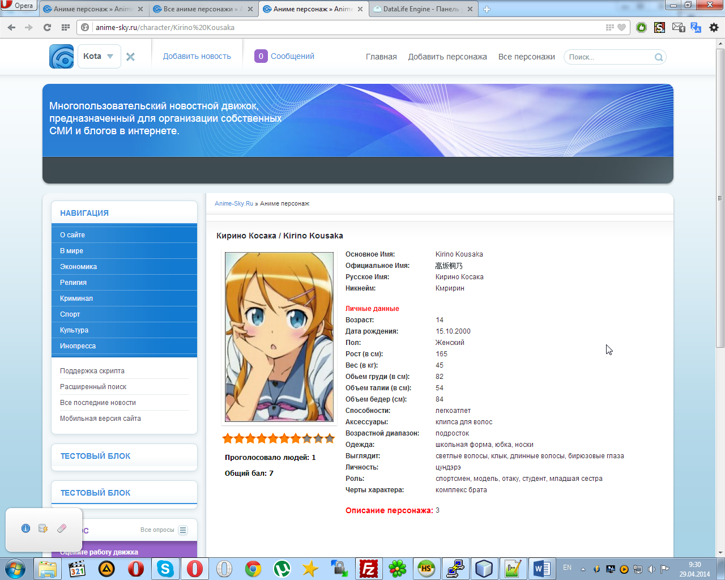Click the Расширенный поиск link
This screenshot has height=580, width=725.
(x=93, y=387)
